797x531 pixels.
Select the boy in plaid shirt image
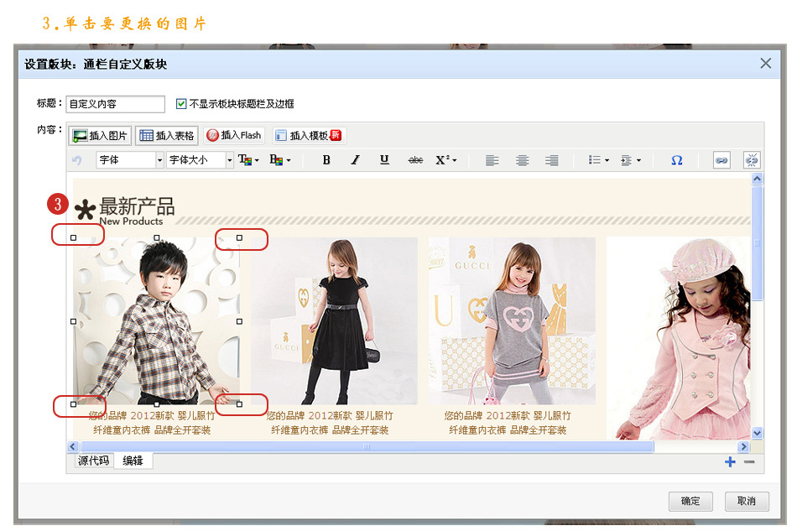coord(156,320)
